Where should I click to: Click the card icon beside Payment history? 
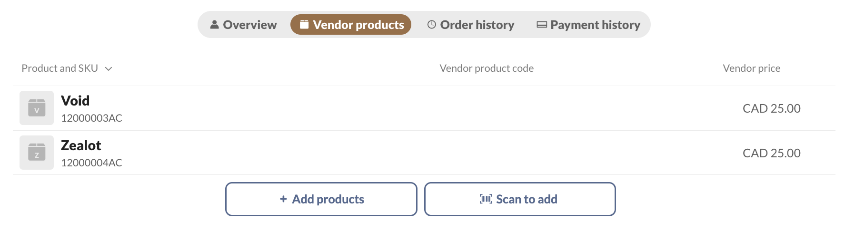pyautogui.click(x=542, y=25)
